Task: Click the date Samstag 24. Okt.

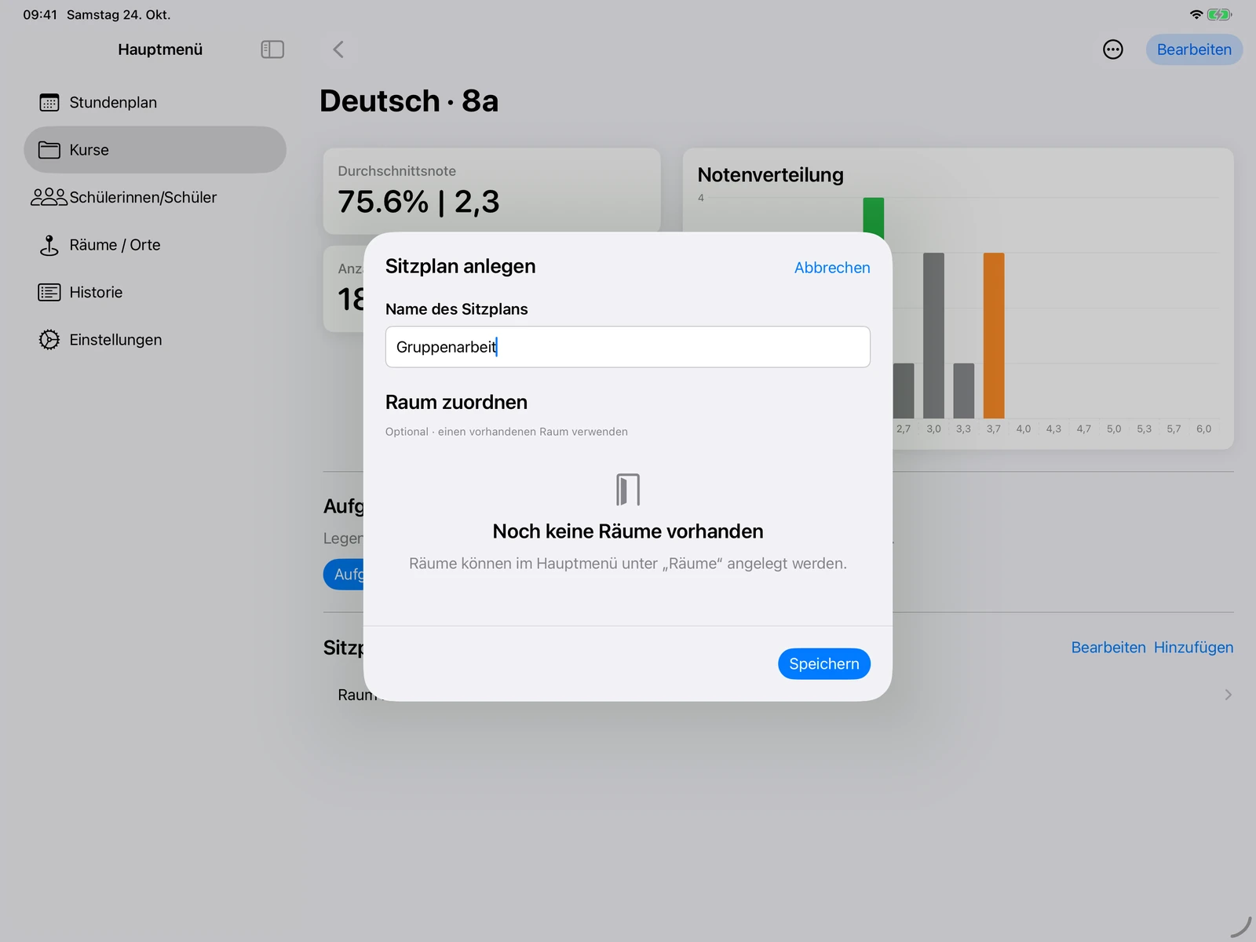Action: [119, 15]
